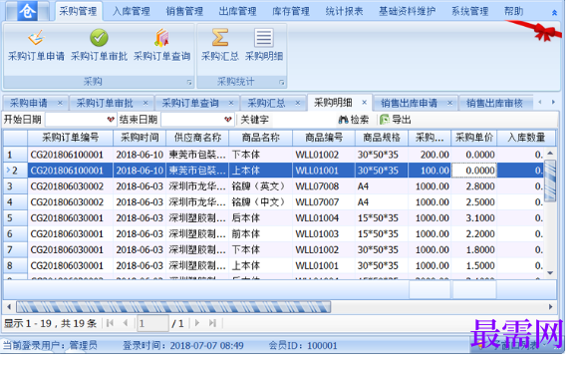Select the 采购管理 ribbon tab
Screen dimensions: 582x365
(x=78, y=12)
